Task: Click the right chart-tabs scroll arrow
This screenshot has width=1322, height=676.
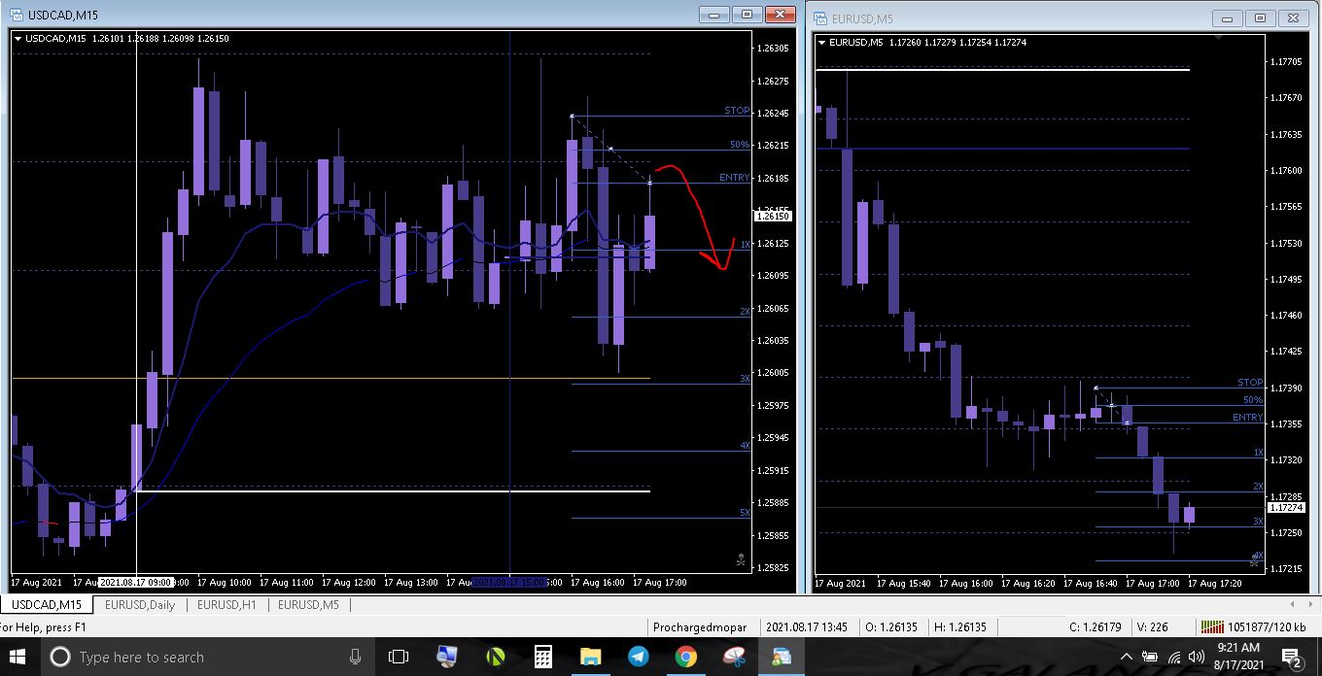Action: (x=1309, y=605)
